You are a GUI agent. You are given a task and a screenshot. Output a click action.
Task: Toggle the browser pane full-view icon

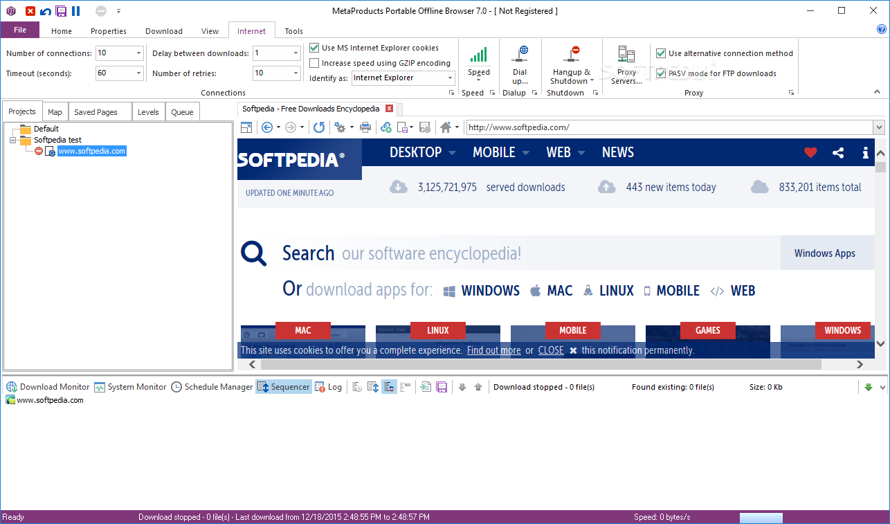click(246, 127)
